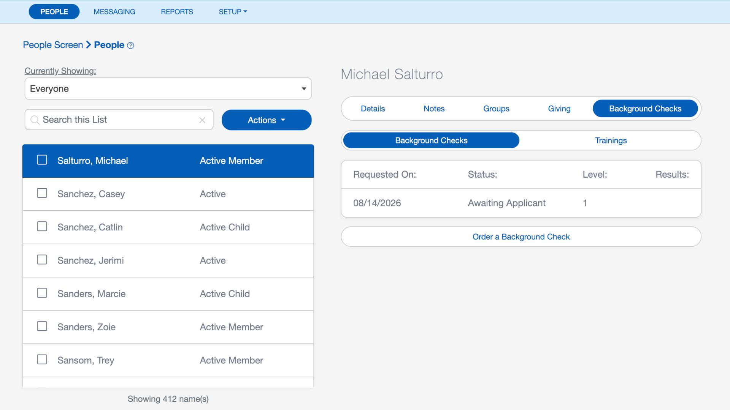Click the Status column header
This screenshot has height=410, width=730.
[482, 175]
